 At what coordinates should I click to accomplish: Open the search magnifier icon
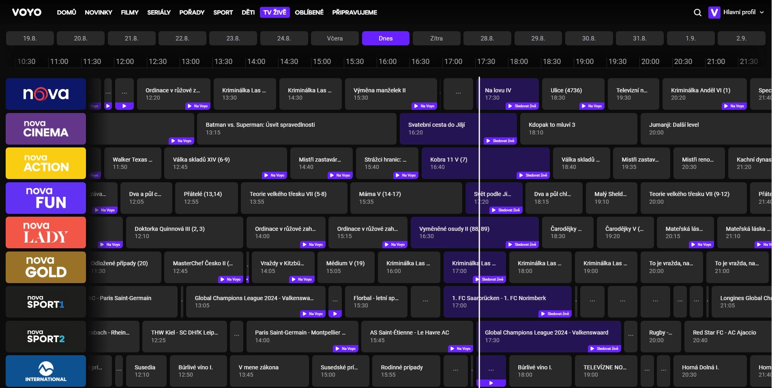click(x=697, y=13)
